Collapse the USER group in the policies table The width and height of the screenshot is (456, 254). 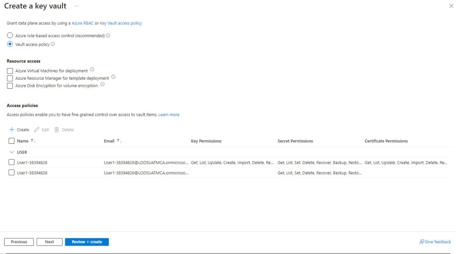click(11, 152)
